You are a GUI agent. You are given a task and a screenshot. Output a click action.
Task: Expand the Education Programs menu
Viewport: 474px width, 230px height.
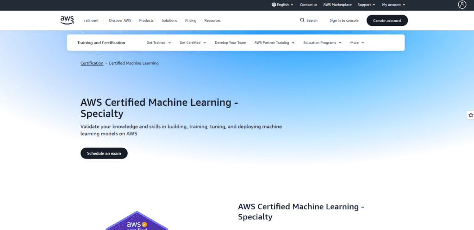click(x=322, y=42)
